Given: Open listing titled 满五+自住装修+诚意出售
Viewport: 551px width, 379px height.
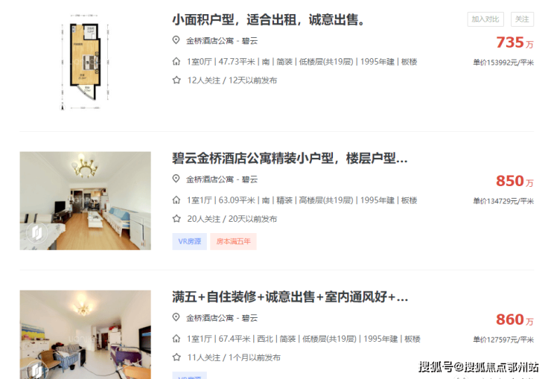Looking at the screenshot, I should pos(290,297).
